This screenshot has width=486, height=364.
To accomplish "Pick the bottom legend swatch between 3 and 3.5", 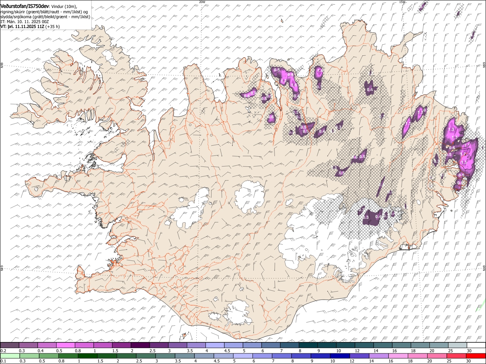I will [165, 356].
